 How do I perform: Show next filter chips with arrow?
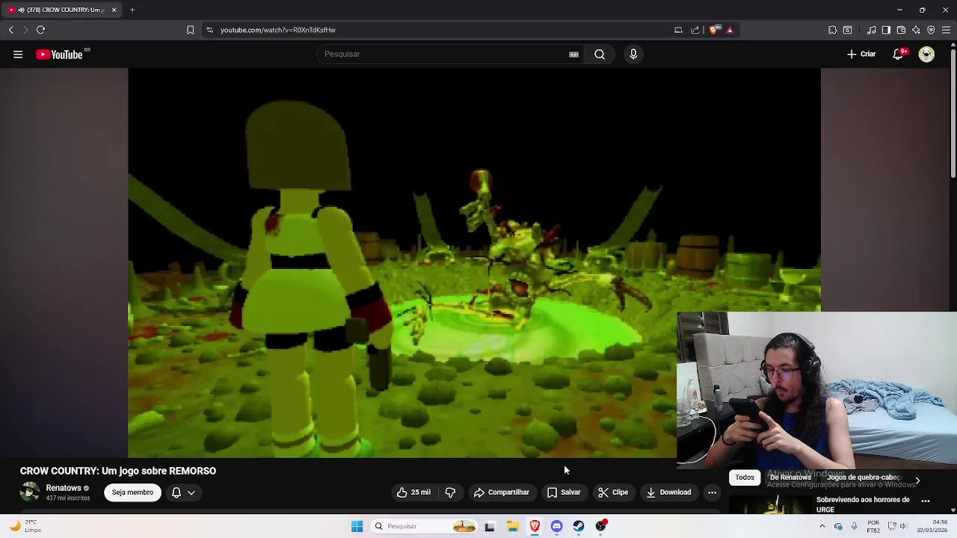[917, 480]
